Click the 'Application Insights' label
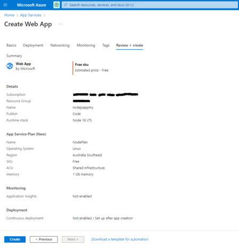This screenshot has width=239, height=248. pyautogui.click(x=21, y=196)
